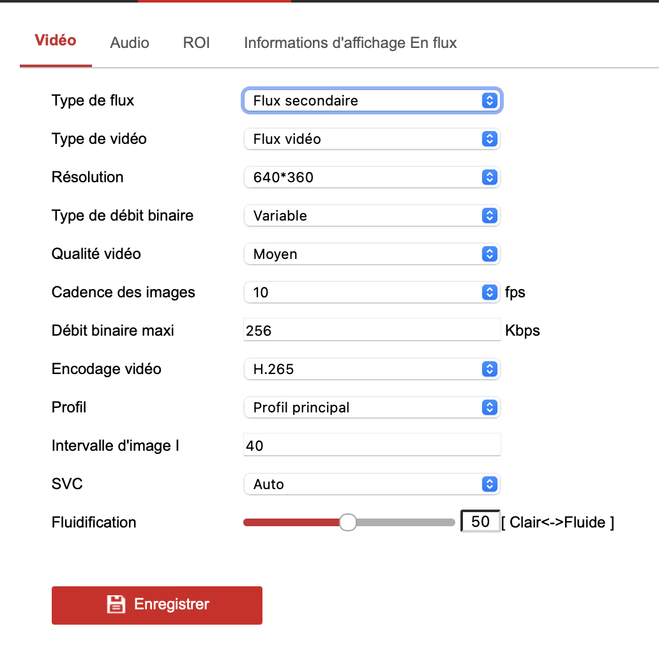Expand the Qualité vidéo dropdown

372,254
